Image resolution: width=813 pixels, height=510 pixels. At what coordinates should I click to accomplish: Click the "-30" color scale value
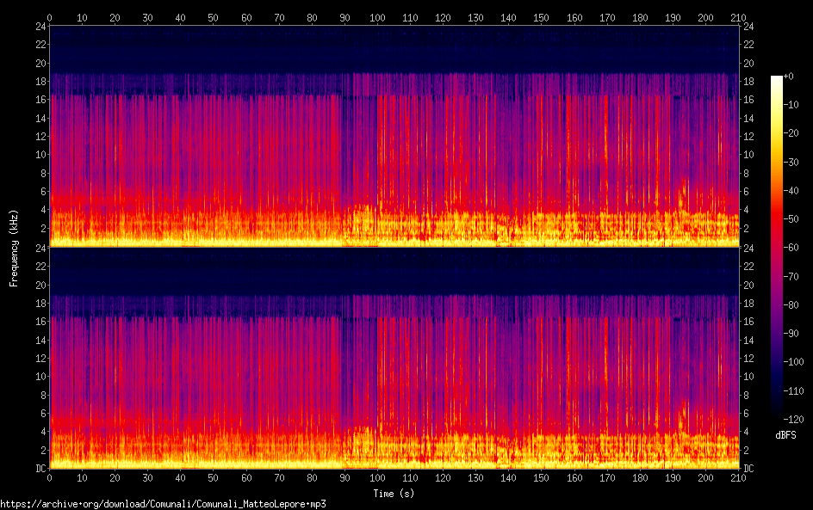click(x=791, y=162)
